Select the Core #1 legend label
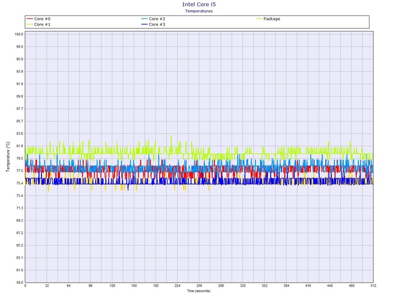This screenshot has height=298, width=398. tap(42, 24)
